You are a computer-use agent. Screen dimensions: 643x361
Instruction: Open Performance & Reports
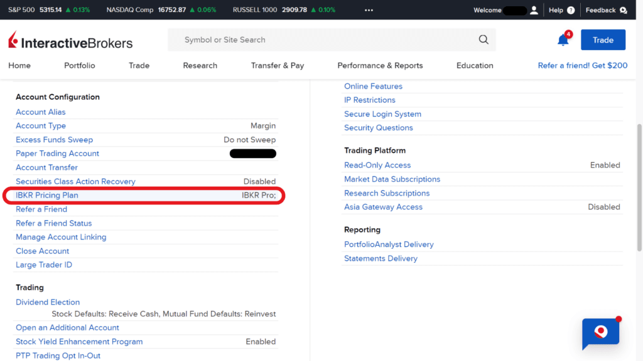click(x=380, y=65)
